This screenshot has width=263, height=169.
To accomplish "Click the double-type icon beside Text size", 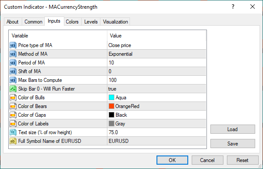I will tap(13, 132).
